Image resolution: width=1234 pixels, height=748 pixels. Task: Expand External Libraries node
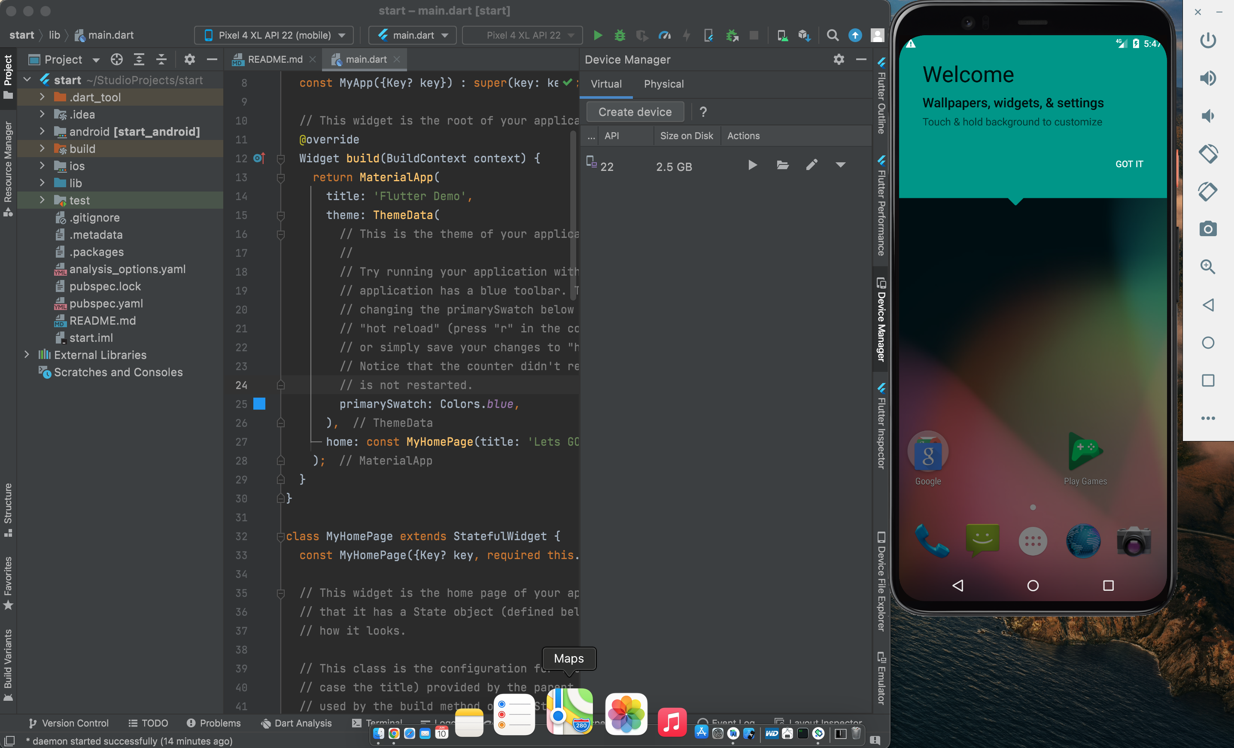pos(27,355)
